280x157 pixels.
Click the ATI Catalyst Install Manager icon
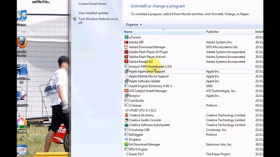click(x=126, y=91)
